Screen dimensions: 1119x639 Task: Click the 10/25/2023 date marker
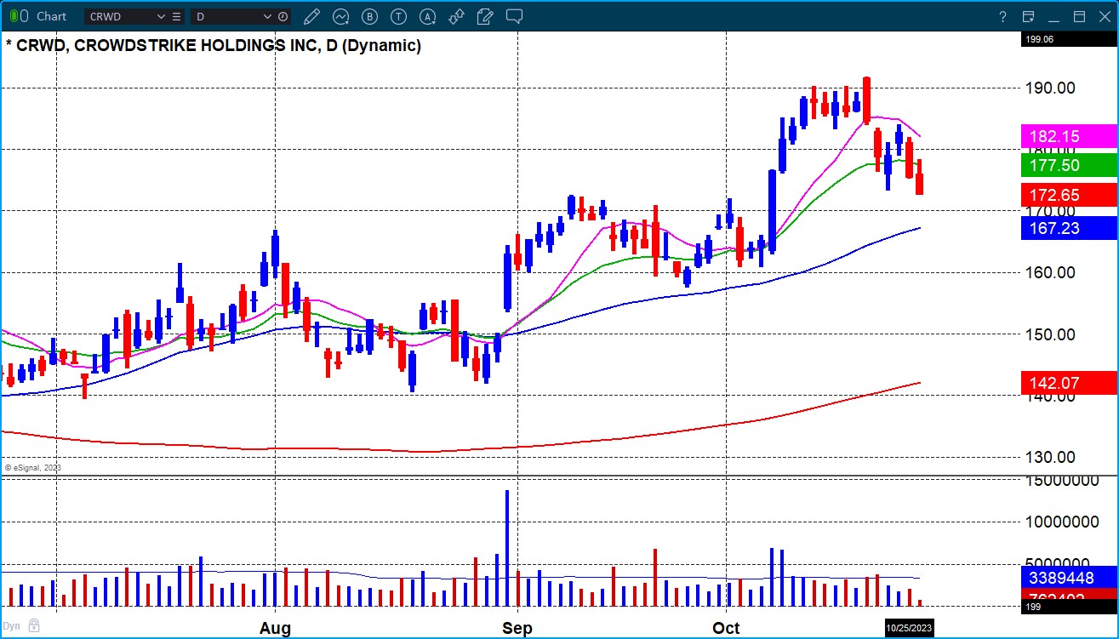point(910,628)
